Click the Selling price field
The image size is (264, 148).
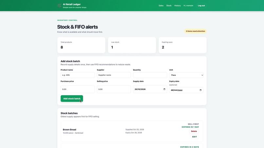(x=114, y=89)
